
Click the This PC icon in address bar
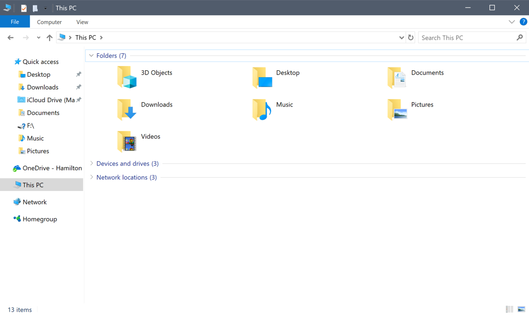coord(62,37)
